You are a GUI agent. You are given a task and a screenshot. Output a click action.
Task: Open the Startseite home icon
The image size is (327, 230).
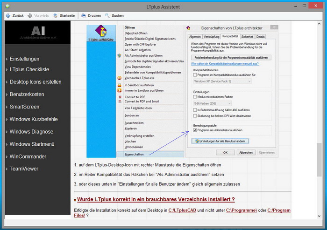56,15
